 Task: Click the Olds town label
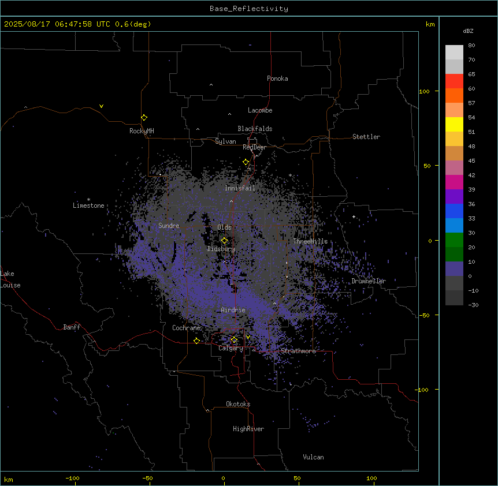(224, 227)
